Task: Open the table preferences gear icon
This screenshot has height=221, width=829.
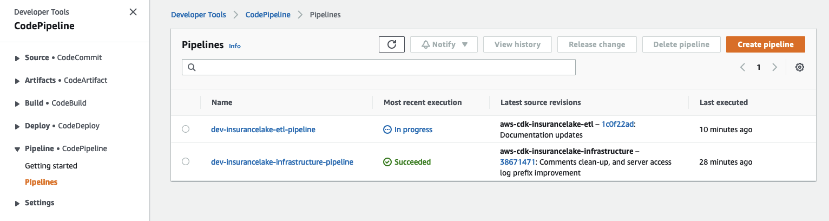Action: 800,67
